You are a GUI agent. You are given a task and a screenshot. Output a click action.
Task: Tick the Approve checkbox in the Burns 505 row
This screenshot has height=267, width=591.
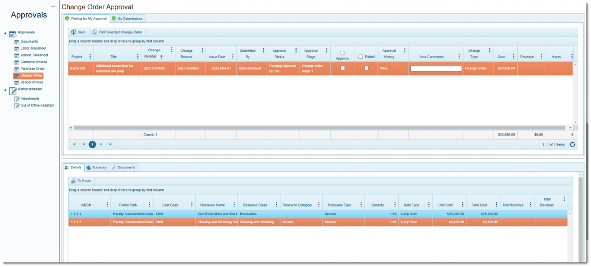[x=342, y=68]
